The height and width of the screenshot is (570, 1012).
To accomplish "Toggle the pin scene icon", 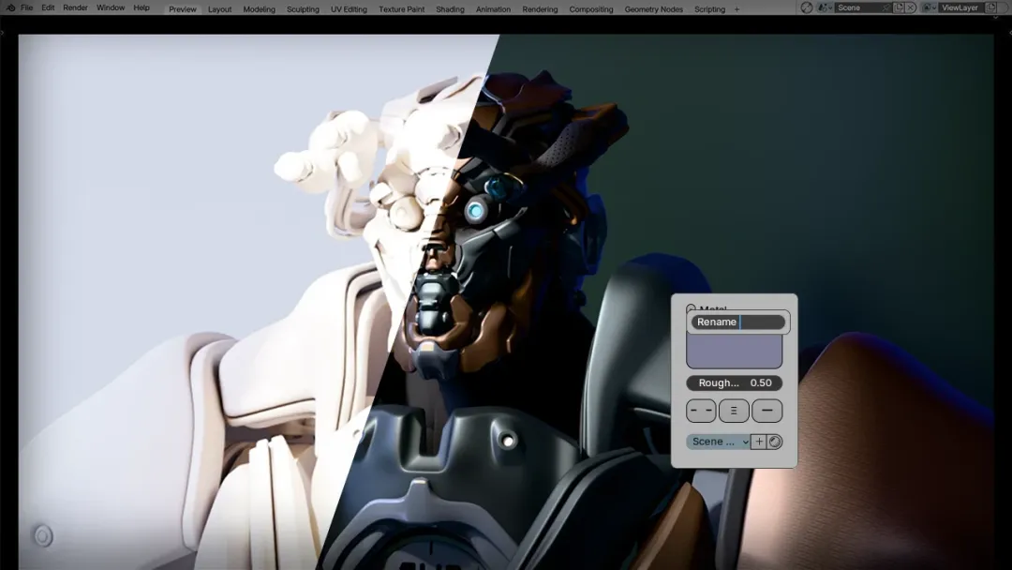I will [886, 7].
